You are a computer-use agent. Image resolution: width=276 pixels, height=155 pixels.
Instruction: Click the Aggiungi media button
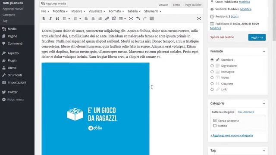[53, 3]
